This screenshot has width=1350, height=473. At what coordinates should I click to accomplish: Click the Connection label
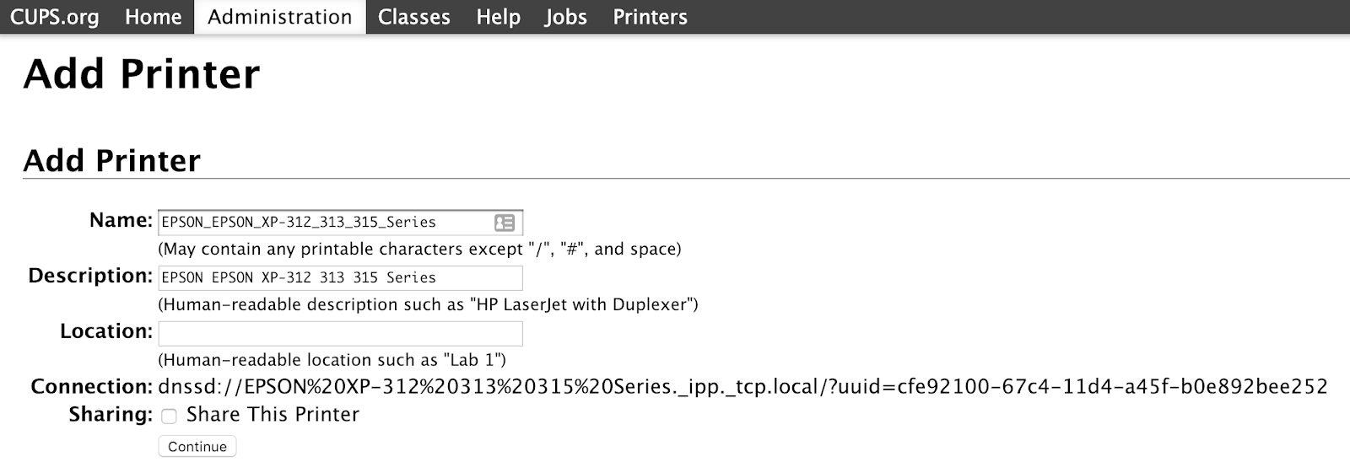[x=91, y=387]
